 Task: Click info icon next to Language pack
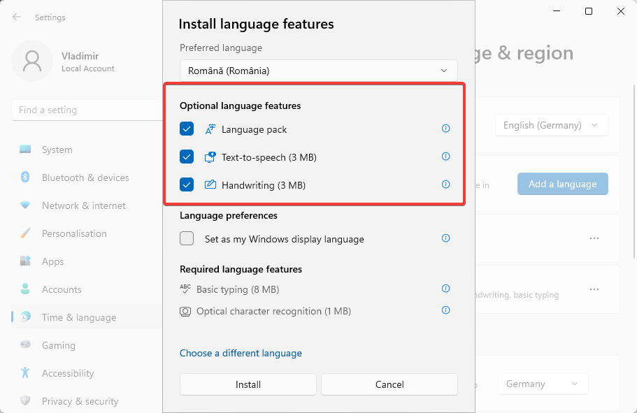[445, 129]
